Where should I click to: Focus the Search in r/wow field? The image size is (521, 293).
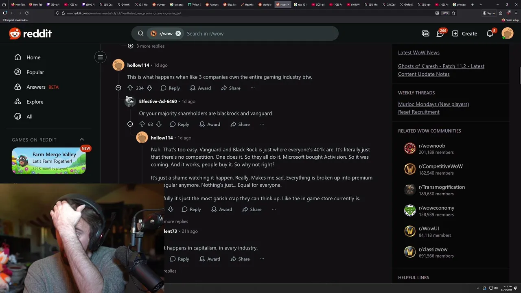(260, 33)
